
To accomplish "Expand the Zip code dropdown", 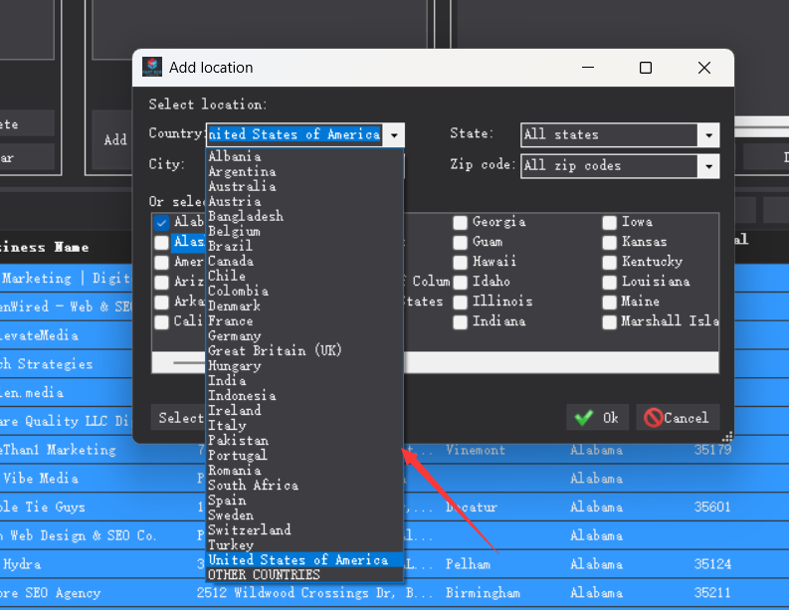I will pos(707,166).
